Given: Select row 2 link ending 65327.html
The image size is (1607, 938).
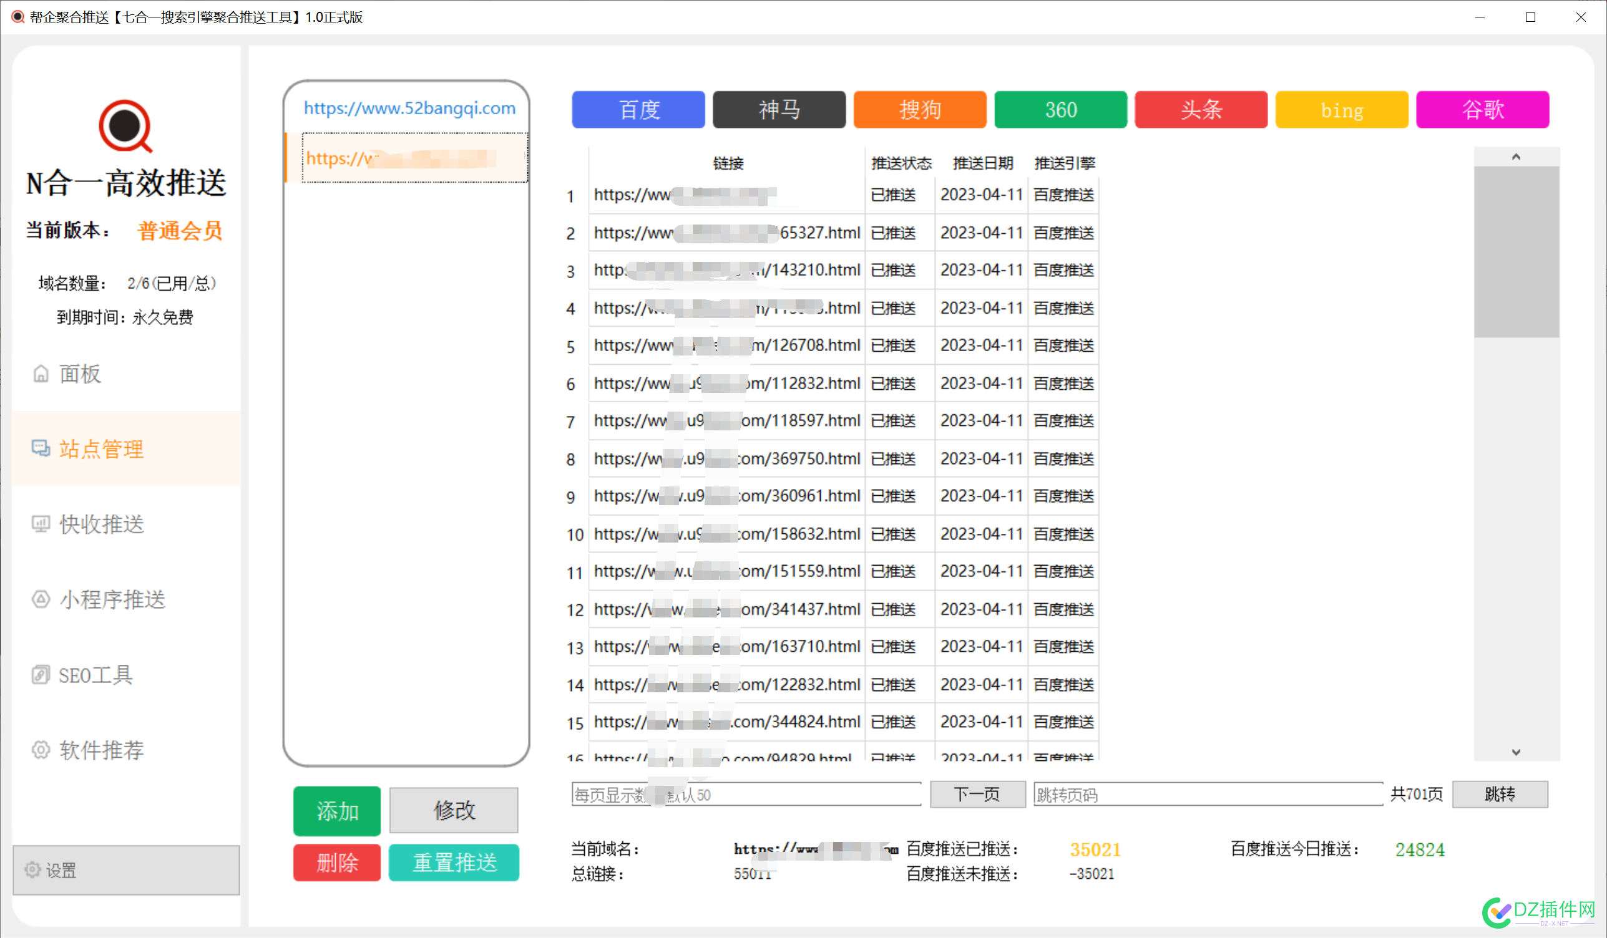Looking at the screenshot, I should [727, 233].
